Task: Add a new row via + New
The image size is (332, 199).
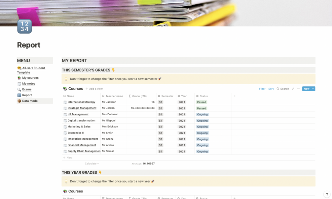Action: 68,157
